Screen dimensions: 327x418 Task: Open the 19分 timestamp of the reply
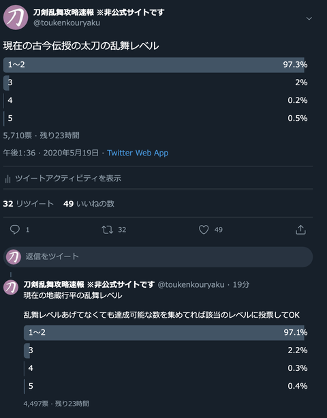pos(241,285)
